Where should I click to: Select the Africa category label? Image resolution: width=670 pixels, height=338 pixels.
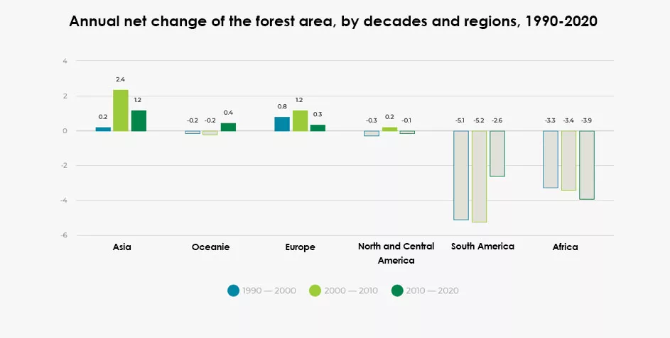(565, 247)
